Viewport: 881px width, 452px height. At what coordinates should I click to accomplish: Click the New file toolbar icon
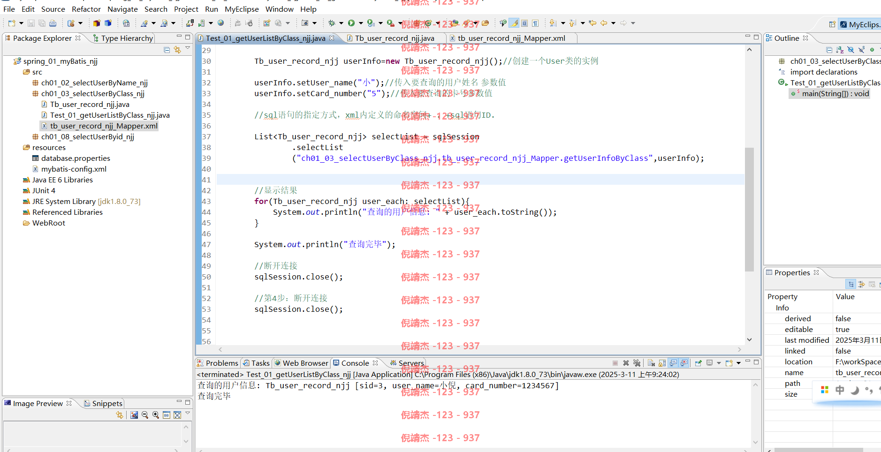click(12, 23)
